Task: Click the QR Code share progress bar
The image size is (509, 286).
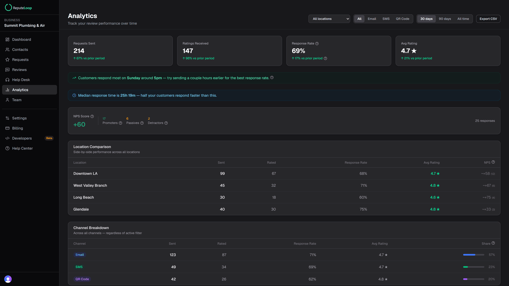Action: [x=473, y=279]
